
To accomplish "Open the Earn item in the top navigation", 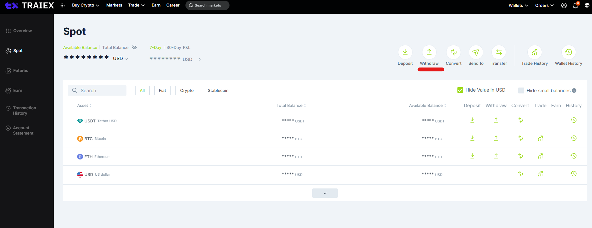I will 156,5.
